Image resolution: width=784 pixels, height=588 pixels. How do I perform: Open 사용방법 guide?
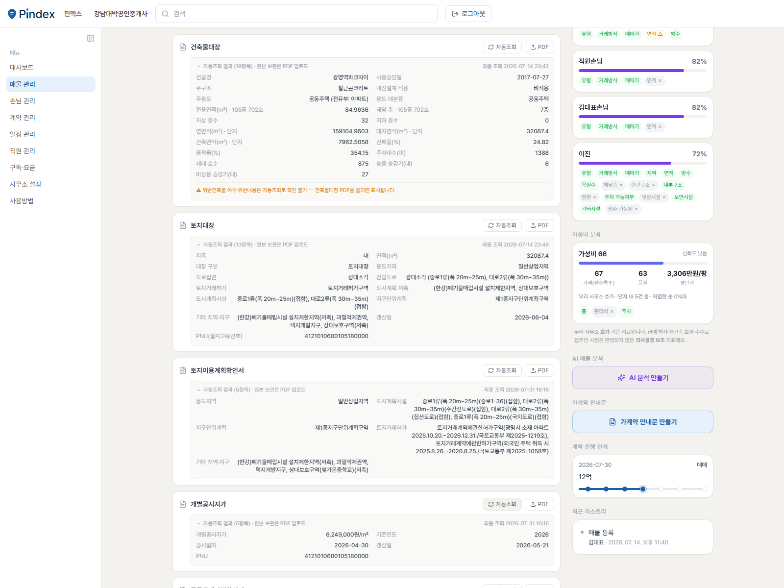[x=51, y=201]
